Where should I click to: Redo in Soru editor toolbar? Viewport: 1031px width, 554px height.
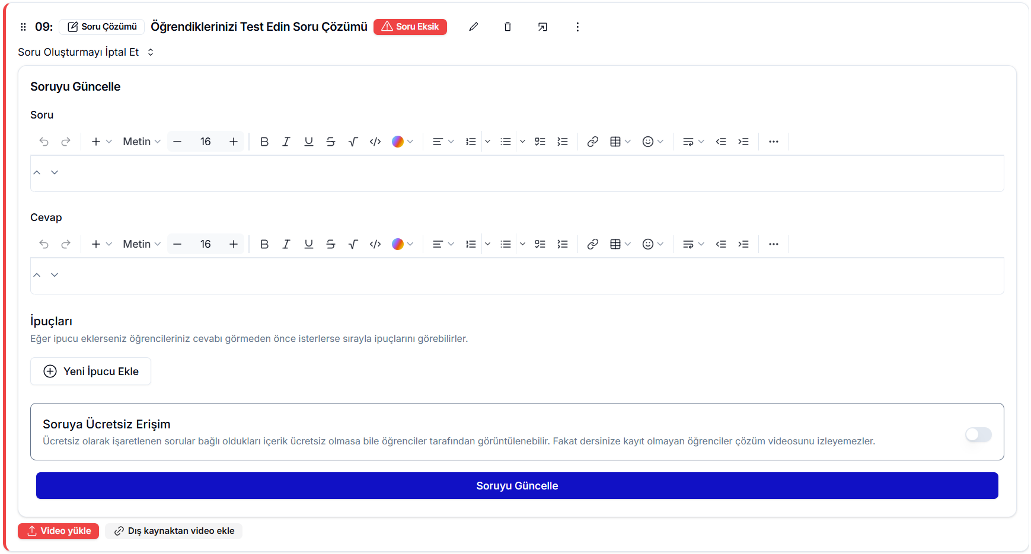tap(66, 142)
